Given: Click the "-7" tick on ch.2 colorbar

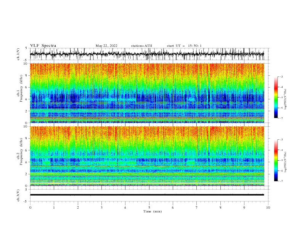Looking at the screenshot, I should pyautogui.click(x=281, y=181).
